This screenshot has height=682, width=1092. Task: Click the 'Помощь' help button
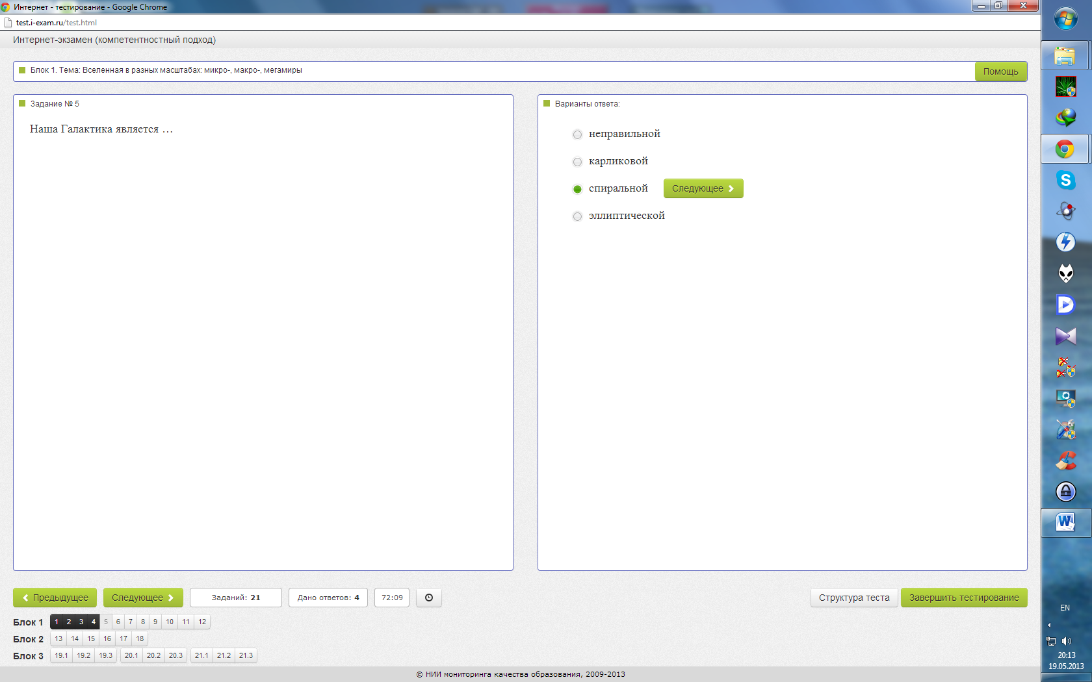point(1001,71)
